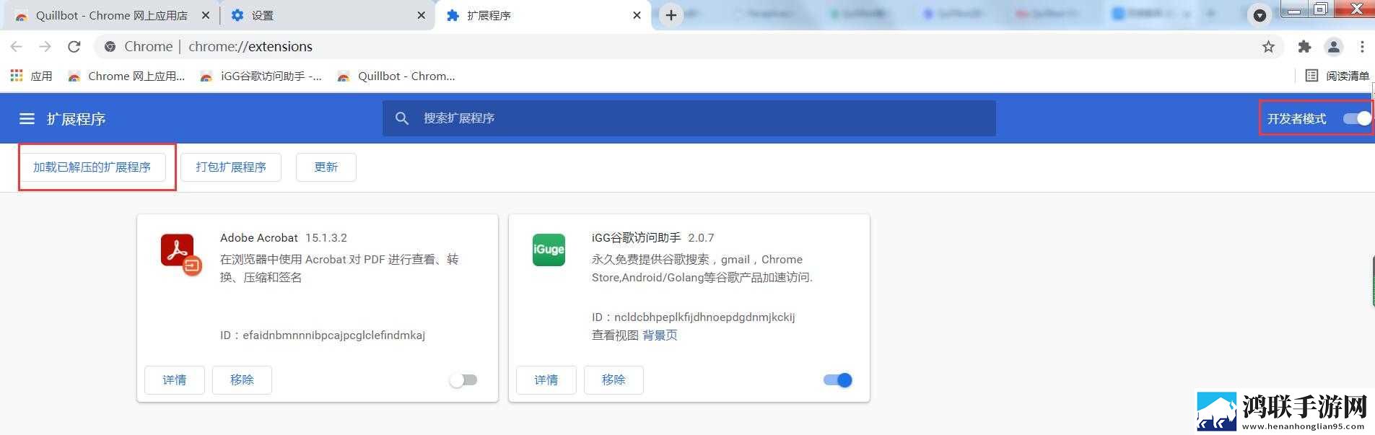Click 移除 for iGG谷歌访问助手
1375x435 pixels.
(x=614, y=380)
